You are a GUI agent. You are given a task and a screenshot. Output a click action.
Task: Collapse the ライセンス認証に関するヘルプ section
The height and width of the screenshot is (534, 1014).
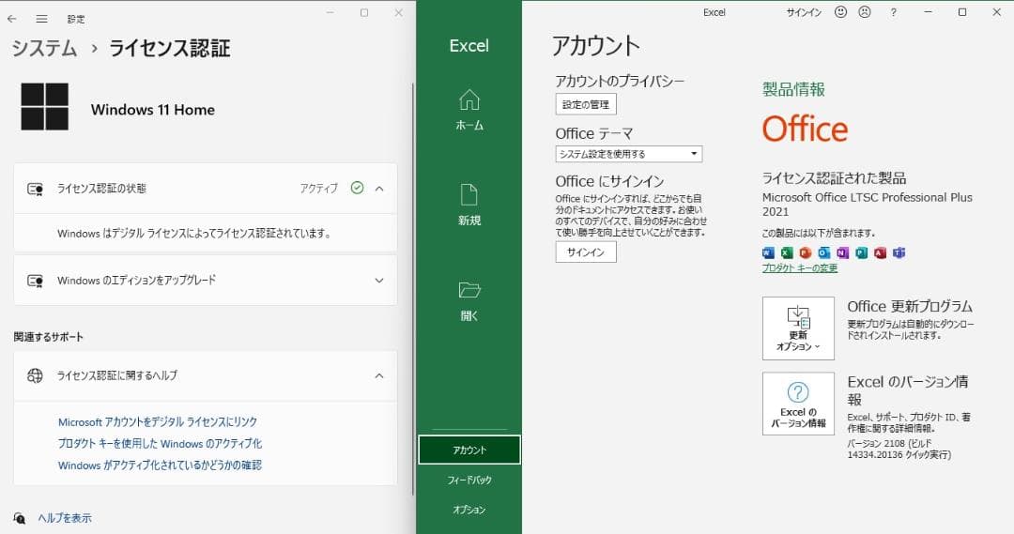379,375
